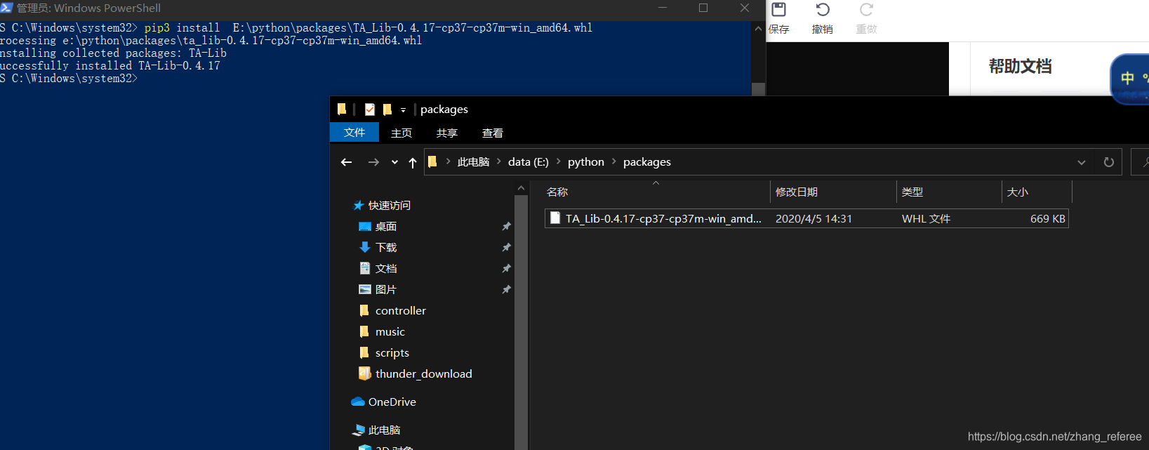Select OneDrive in navigation pane
The image size is (1149, 450).
392,402
